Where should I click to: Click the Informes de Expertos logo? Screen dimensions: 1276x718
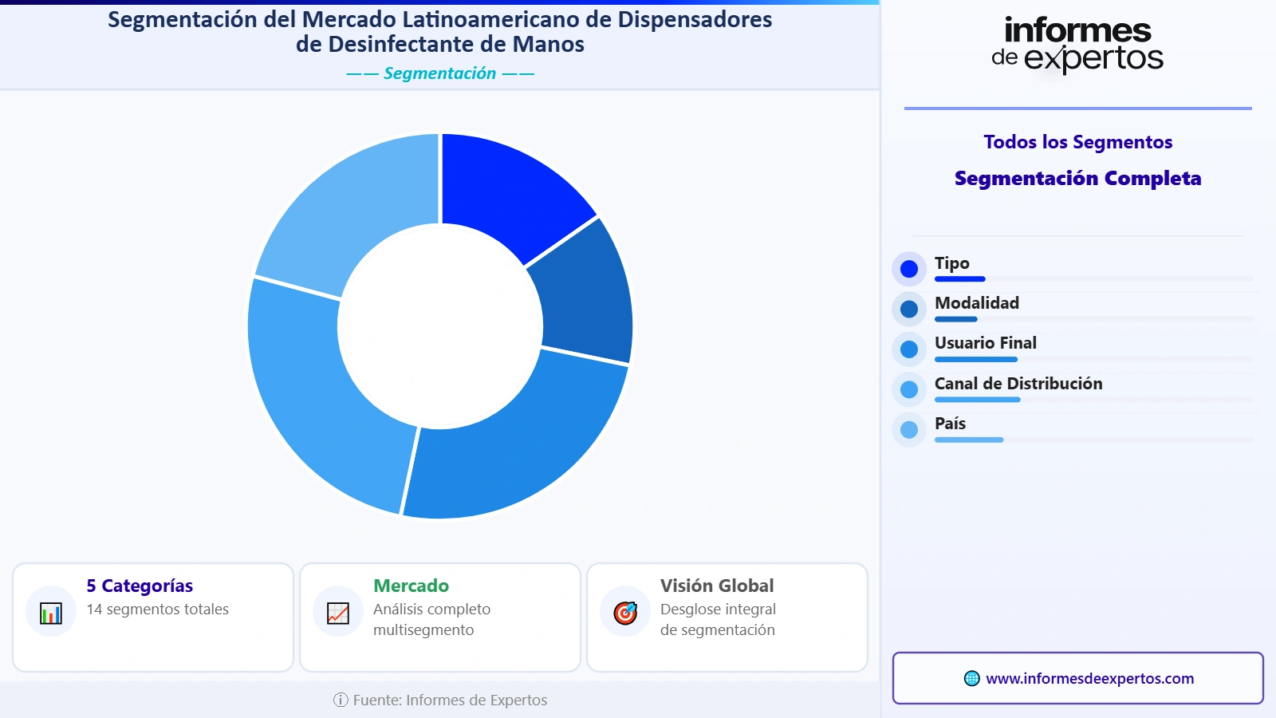[1077, 45]
